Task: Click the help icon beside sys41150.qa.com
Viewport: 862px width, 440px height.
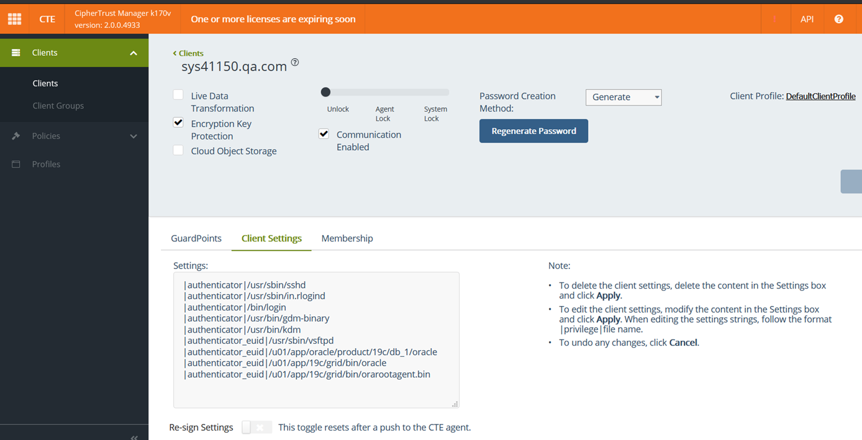Action: coord(295,62)
